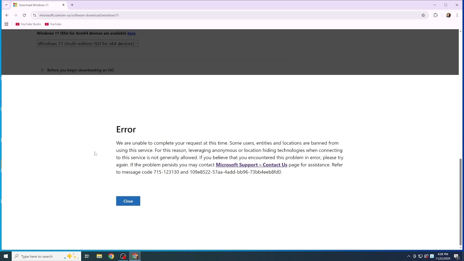Open Chrome's three-dot menu
The width and height of the screenshot is (464, 261).
(457, 15)
